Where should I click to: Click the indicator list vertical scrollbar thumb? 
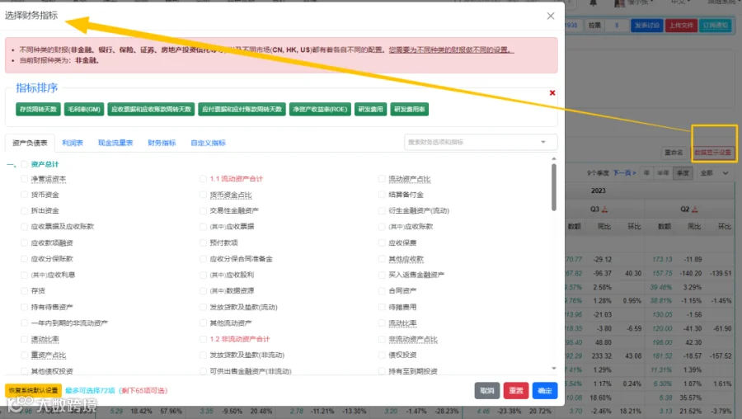[x=554, y=187]
